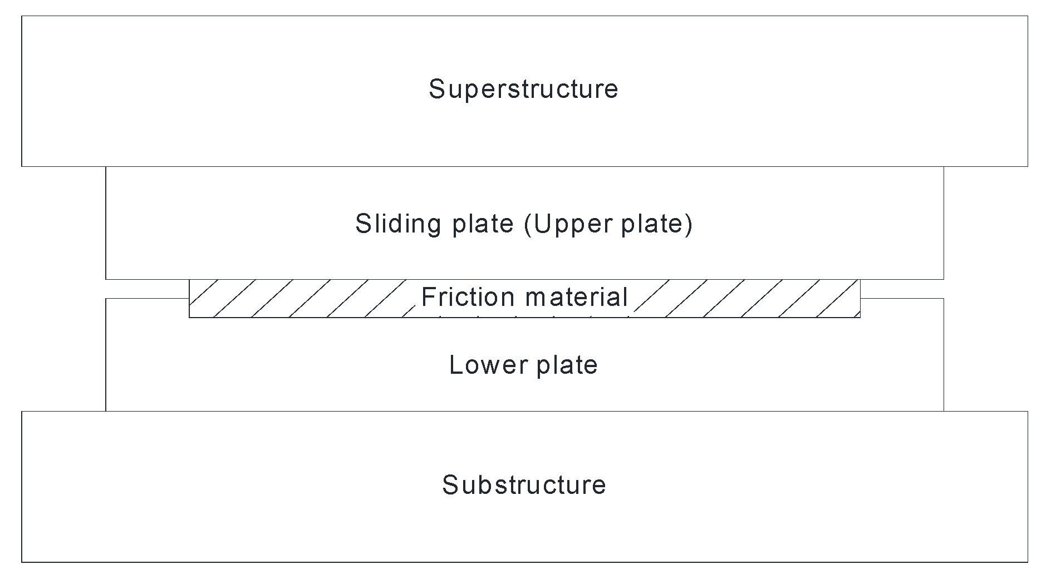Select the bottom-right corner of the Substructure box

tap(1028, 562)
